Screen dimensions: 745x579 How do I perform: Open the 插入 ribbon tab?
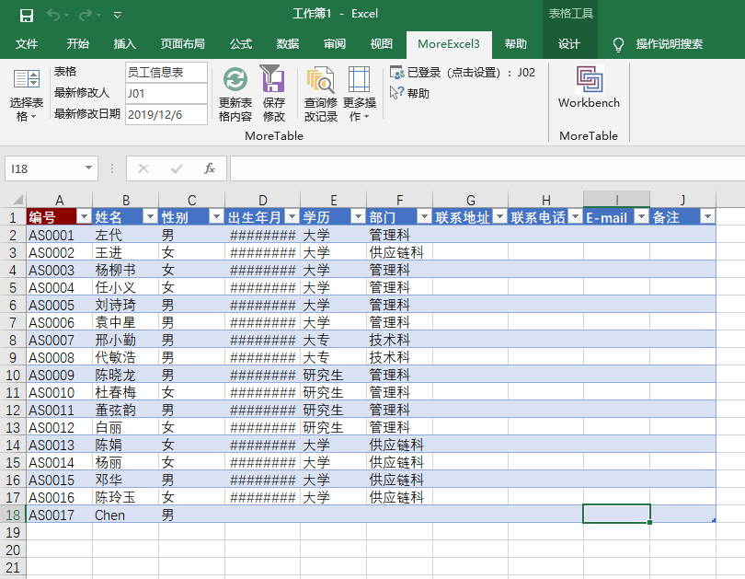pyautogui.click(x=124, y=44)
